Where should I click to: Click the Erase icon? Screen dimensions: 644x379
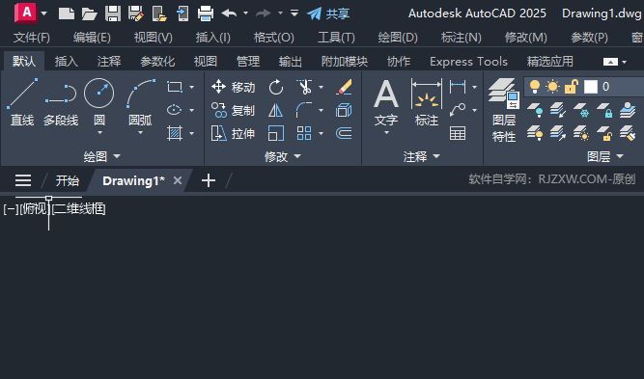[x=344, y=87]
